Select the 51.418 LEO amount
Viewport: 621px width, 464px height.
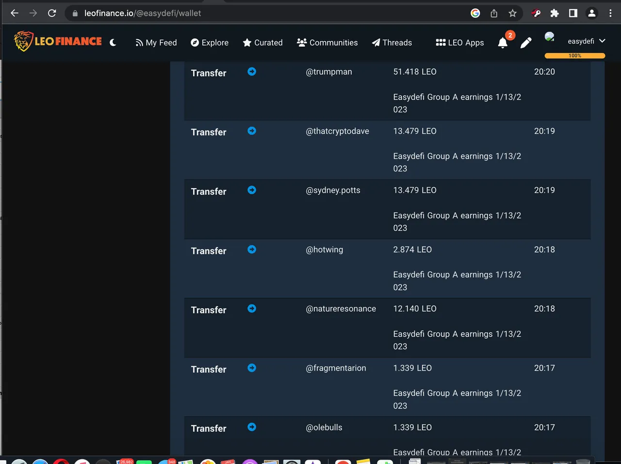[x=415, y=72]
